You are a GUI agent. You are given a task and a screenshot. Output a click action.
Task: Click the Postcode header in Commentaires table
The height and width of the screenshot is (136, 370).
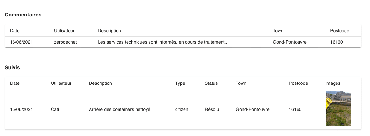click(340, 31)
